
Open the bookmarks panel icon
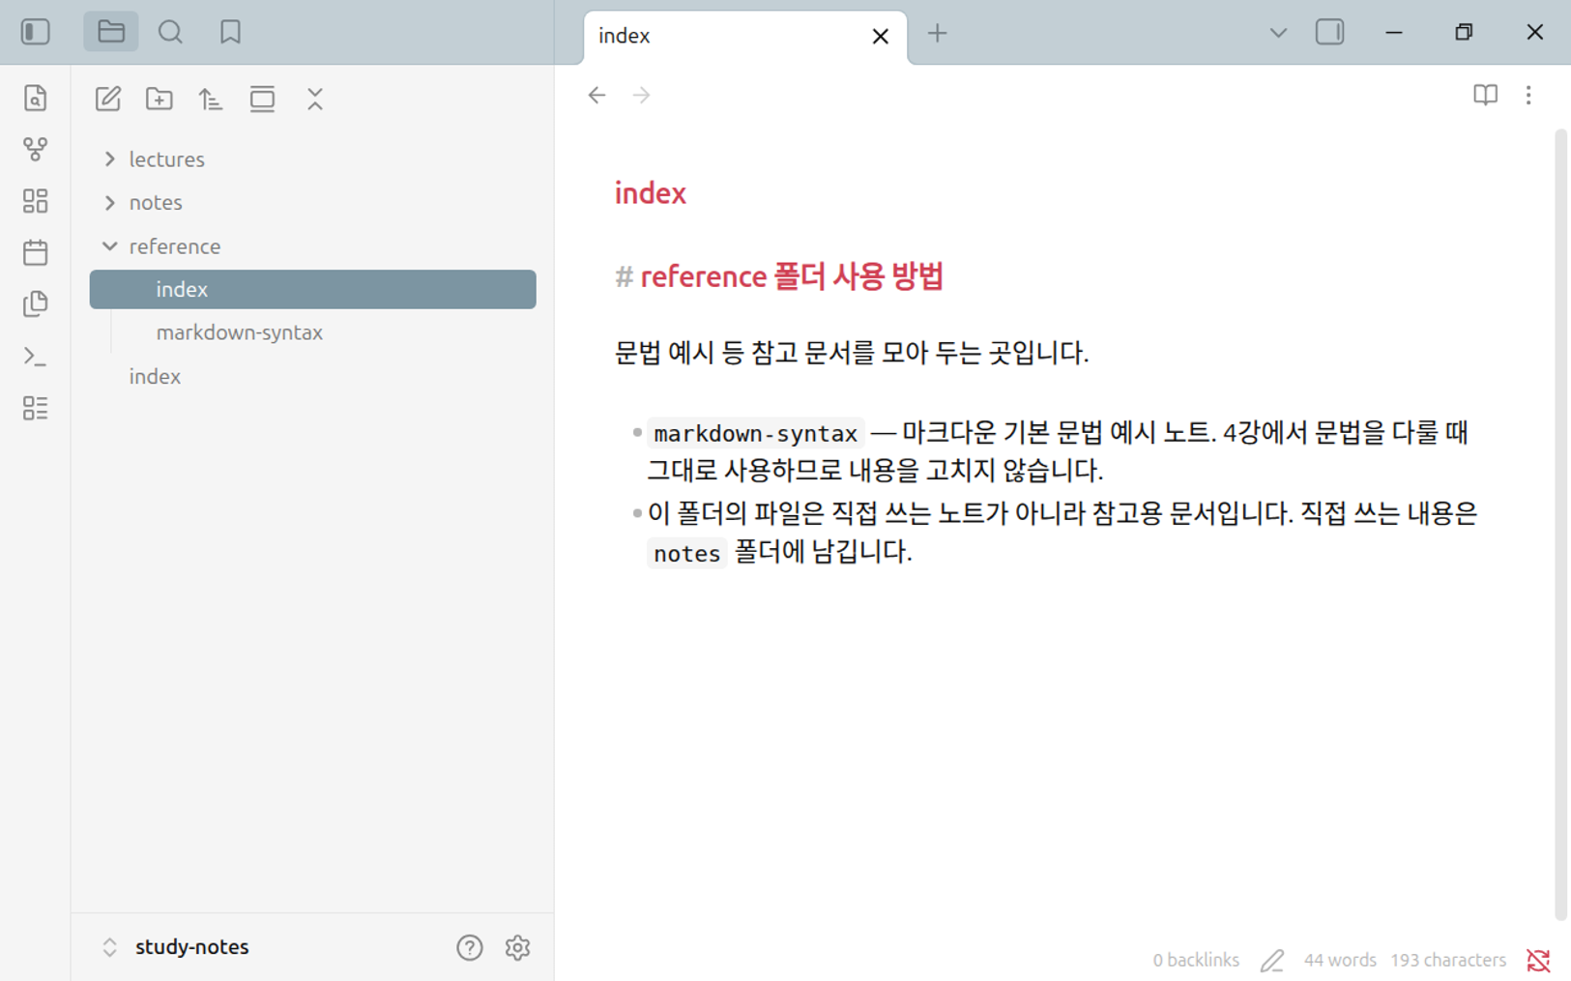(230, 32)
